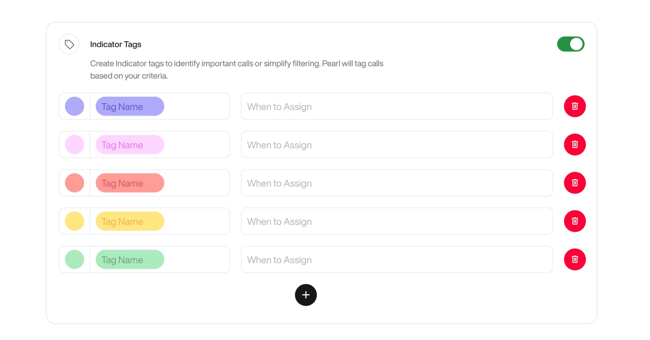Click the trash icon on the second row

point(575,144)
